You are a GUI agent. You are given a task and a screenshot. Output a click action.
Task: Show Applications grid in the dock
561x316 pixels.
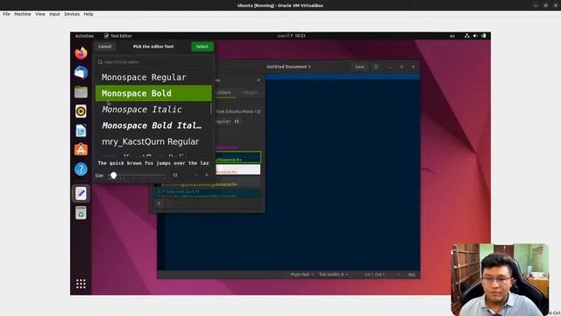(81, 284)
